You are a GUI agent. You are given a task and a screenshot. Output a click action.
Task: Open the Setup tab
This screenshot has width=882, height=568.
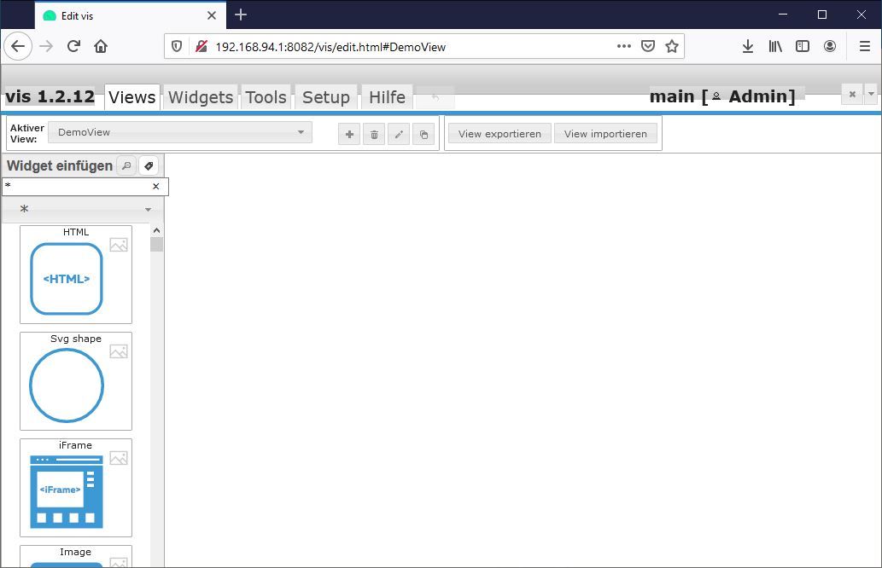[x=325, y=97]
